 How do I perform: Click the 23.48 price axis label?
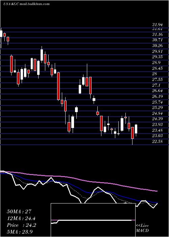point(158,130)
